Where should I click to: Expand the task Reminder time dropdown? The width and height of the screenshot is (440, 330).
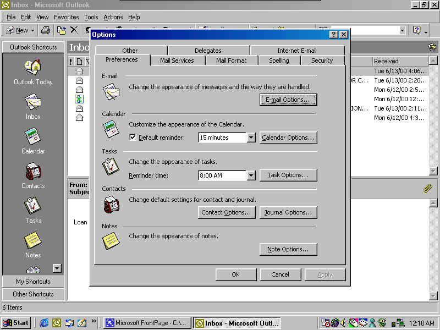click(251, 175)
